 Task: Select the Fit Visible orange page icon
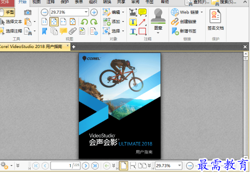tap(73, 22)
